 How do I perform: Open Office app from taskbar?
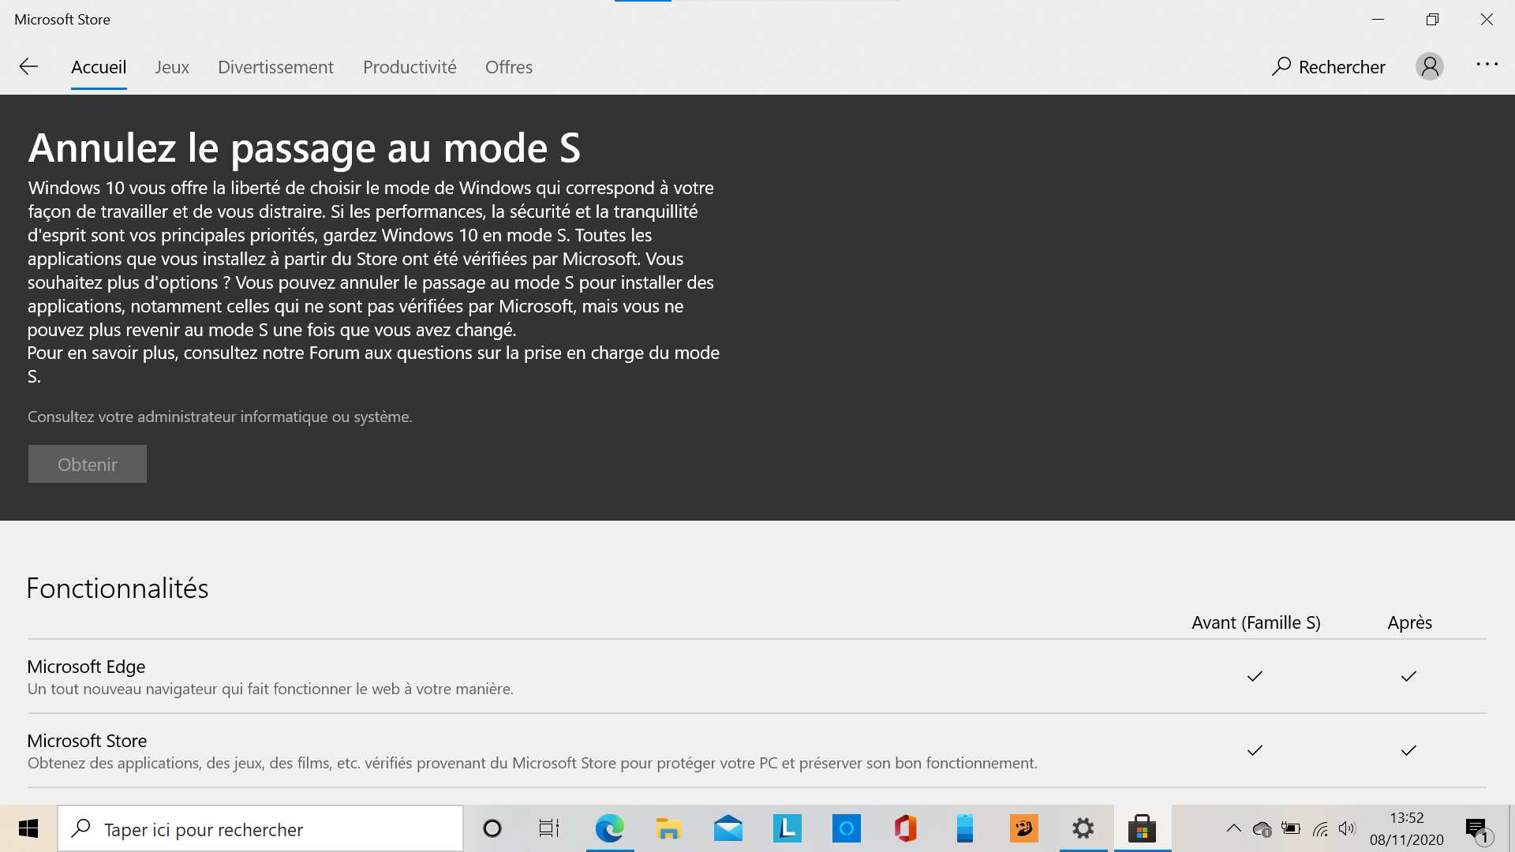tap(905, 828)
